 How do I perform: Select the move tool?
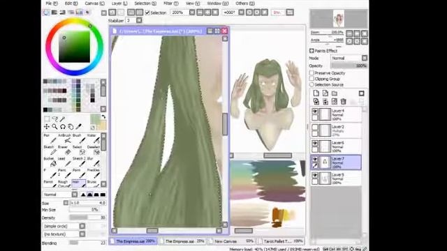click(x=47, y=127)
